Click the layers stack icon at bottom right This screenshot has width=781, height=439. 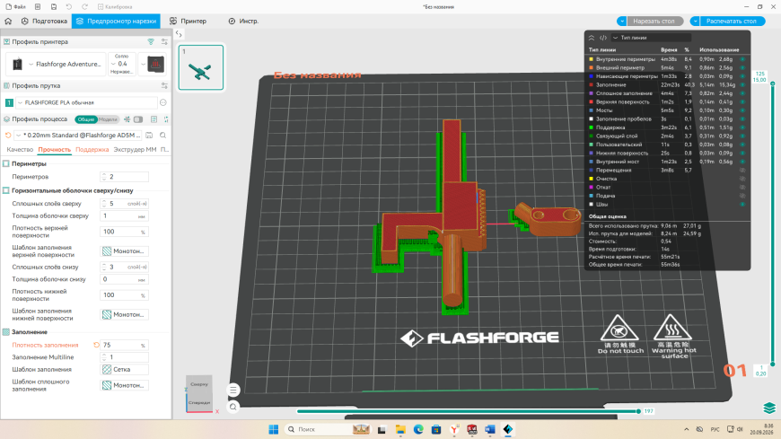769,408
